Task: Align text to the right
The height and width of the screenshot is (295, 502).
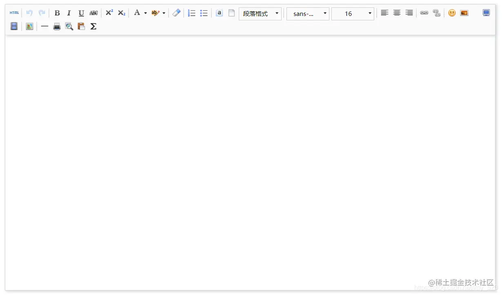Action: point(409,13)
